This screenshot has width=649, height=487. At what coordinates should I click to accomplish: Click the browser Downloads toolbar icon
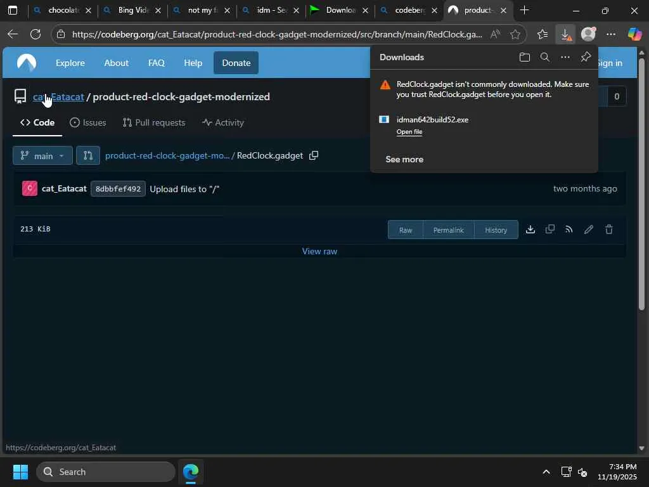pyautogui.click(x=565, y=34)
